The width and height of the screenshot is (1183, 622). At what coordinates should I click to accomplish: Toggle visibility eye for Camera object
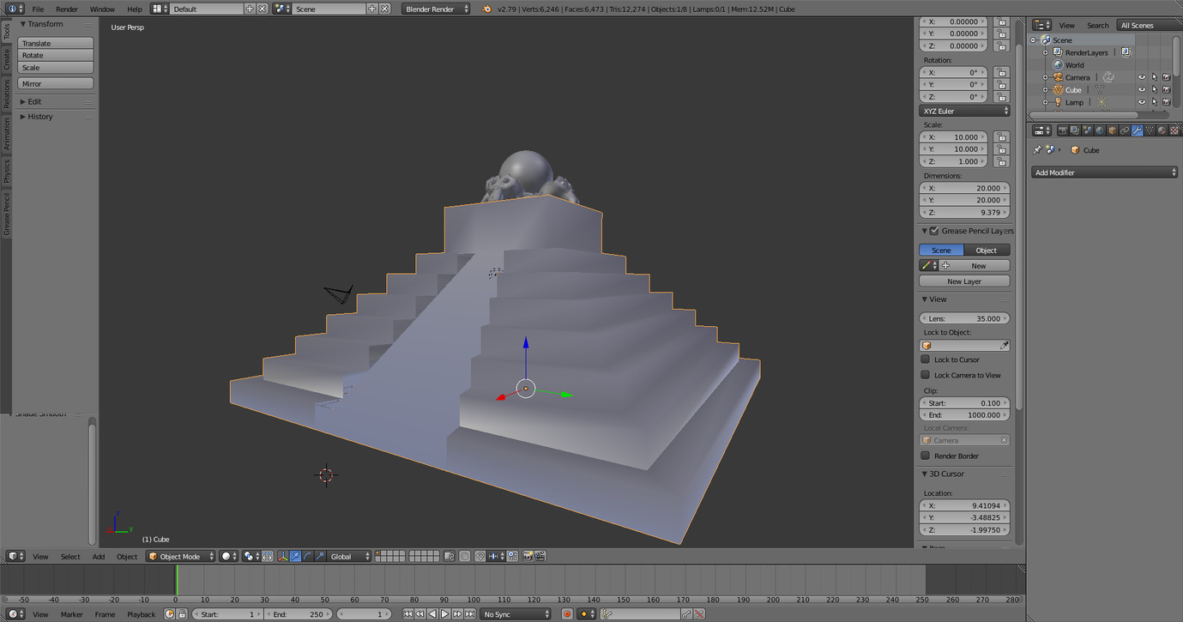1142,77
